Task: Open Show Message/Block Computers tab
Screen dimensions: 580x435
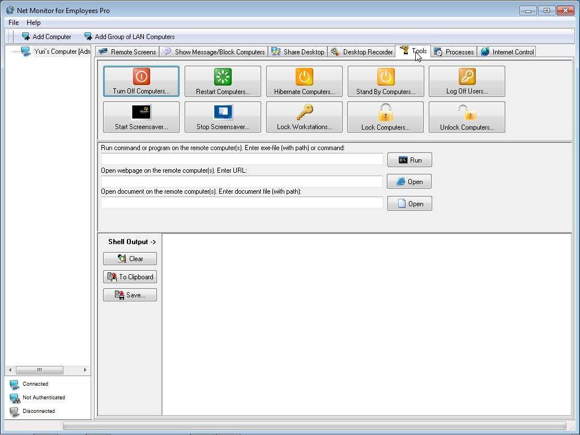Action: point(214,52)
